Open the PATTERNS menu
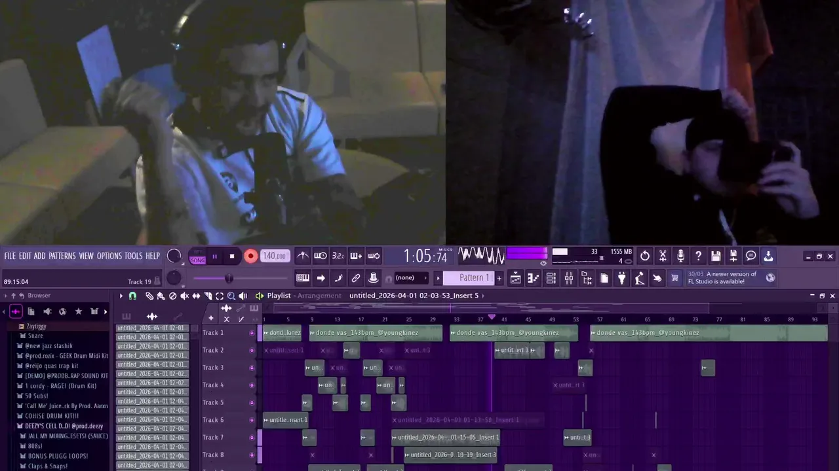Image resolution: width=839 pixels, height=471 pixels. click(x=62, y=256)
